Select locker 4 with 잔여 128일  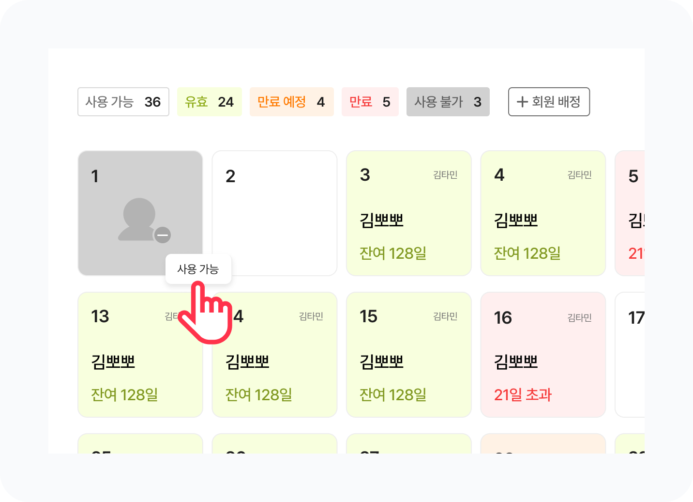pos(542,213)
